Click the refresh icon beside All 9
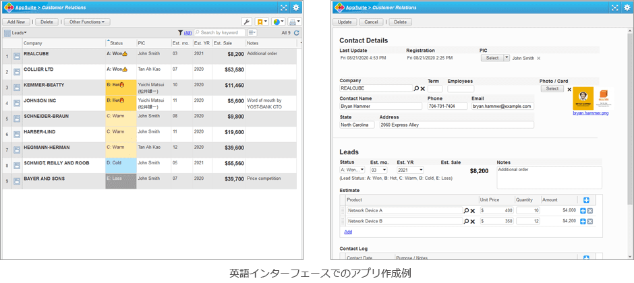Viewport: 634px width, 283px height. pyautogui.click(x=297, y=32)
